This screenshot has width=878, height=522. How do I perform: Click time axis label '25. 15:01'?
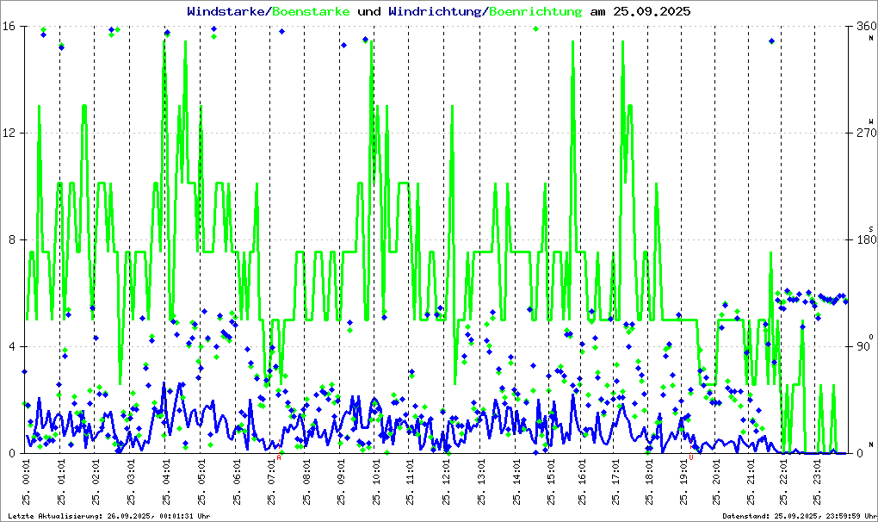[x=551, y=482]
